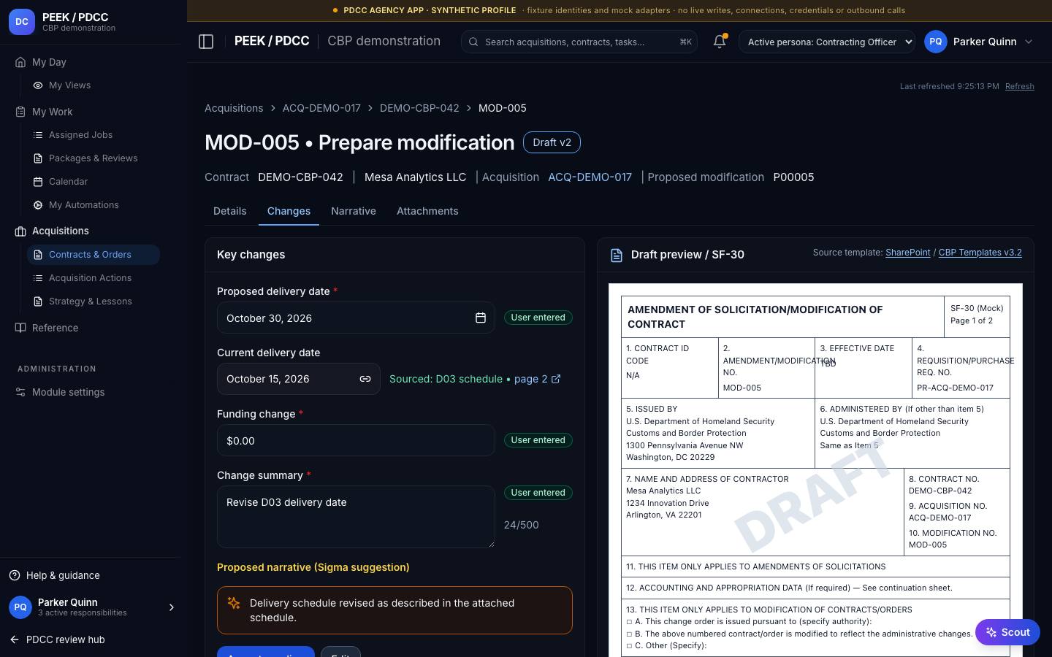Click the back arrow for PDCC review hub
The image size is (1052, 657).
[x=15, y=639]
